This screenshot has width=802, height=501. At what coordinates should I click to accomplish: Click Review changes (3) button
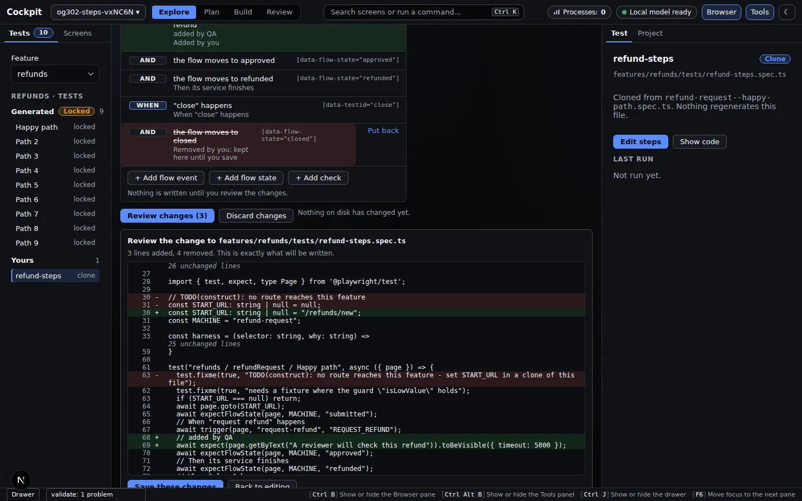click(167, 215)
